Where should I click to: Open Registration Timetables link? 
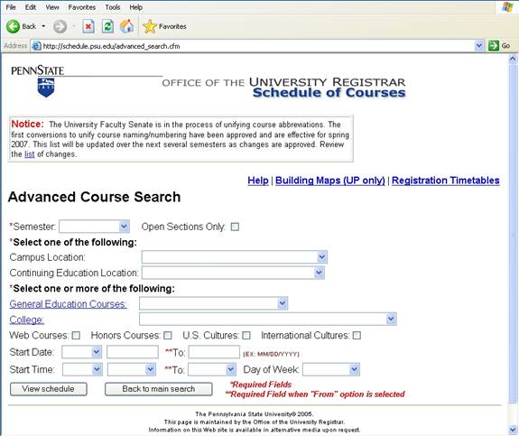pos(446,181)
